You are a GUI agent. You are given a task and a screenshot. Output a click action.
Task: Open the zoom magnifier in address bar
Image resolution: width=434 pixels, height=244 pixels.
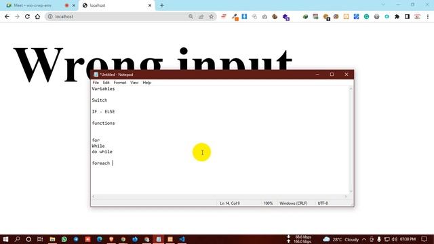point(191,16)
